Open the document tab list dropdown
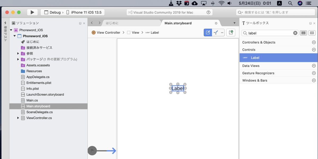The height and width of the screenshot is (159, 318). point(234,23)
